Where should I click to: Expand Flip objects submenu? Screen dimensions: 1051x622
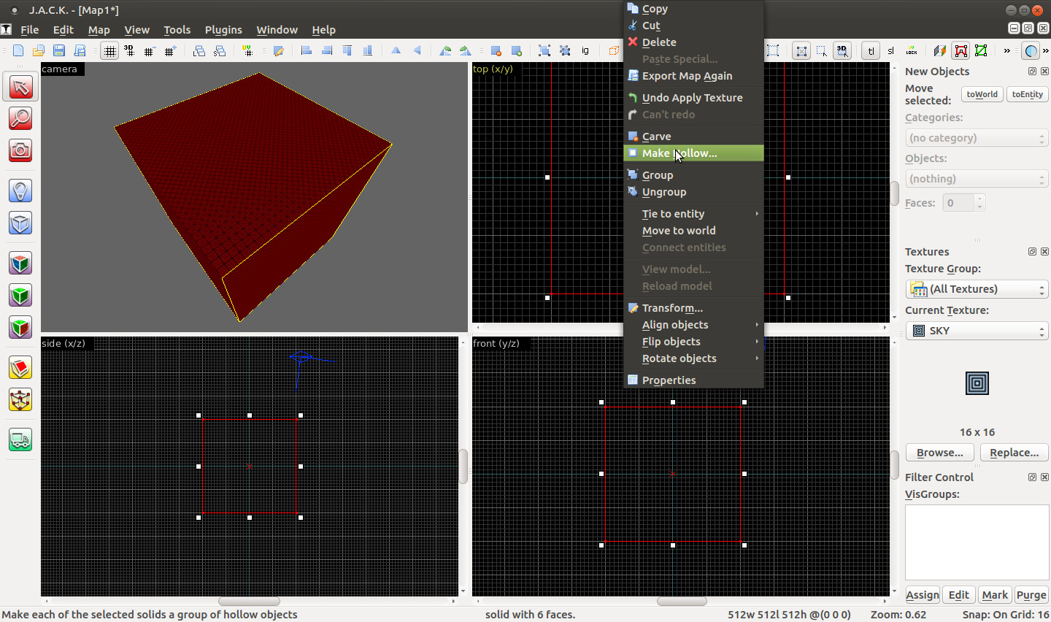tap(693, 342)
